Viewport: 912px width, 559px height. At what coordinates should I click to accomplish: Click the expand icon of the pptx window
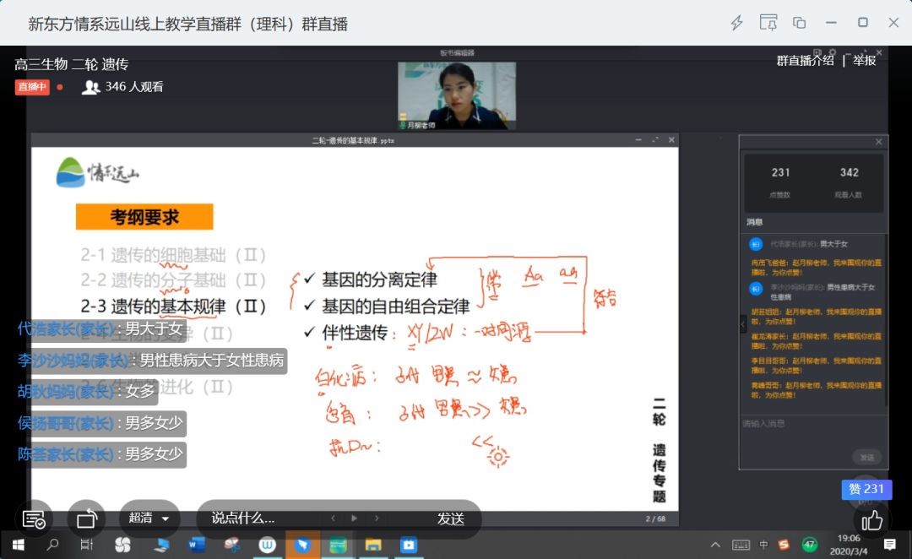coord(655,140)
